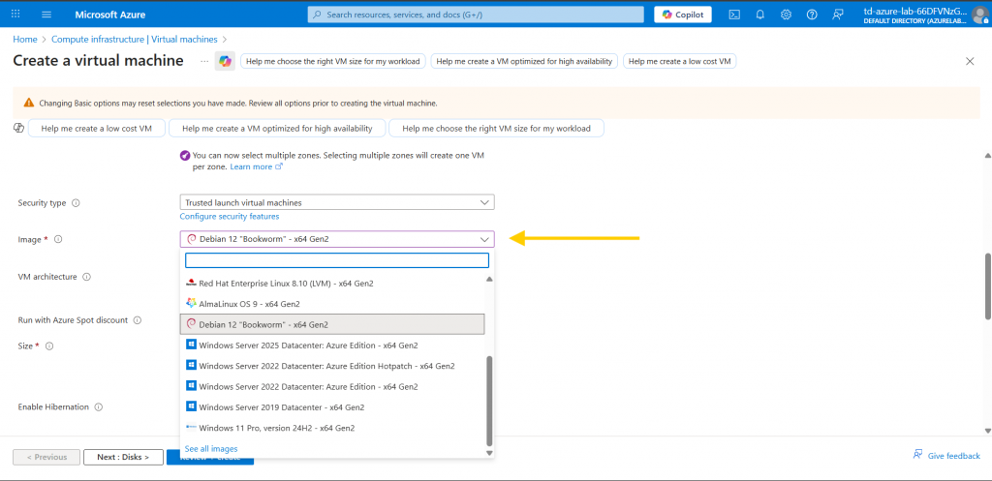Viewport: 992px width, 481px height.
Task: Click info icon next to Security type
Action: pos(76,203)
